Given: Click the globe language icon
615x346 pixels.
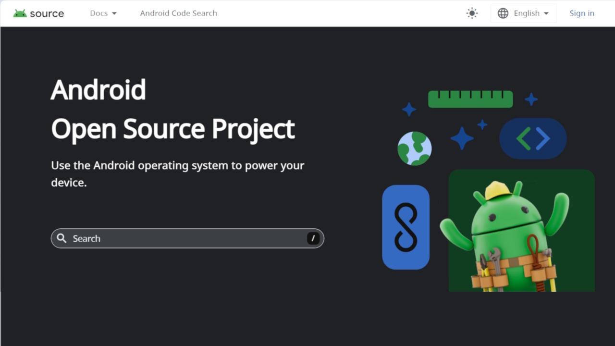Looking at the screenshot, I should [503, 13].
